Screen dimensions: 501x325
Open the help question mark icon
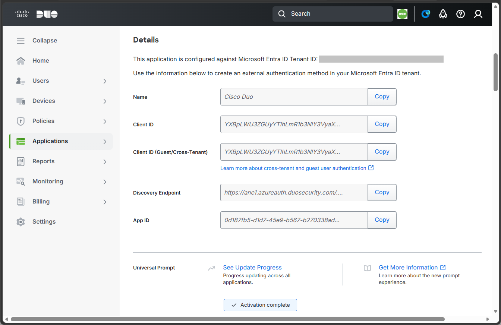point(460,14)
